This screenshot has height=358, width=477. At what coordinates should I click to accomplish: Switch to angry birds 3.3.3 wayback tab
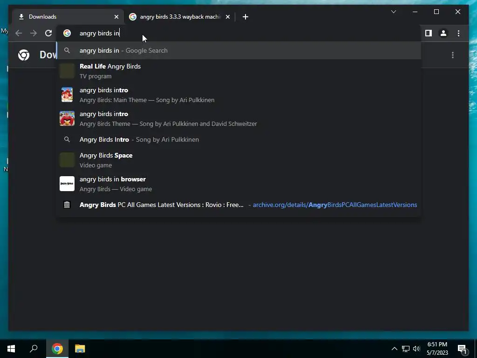coord(179,17)
